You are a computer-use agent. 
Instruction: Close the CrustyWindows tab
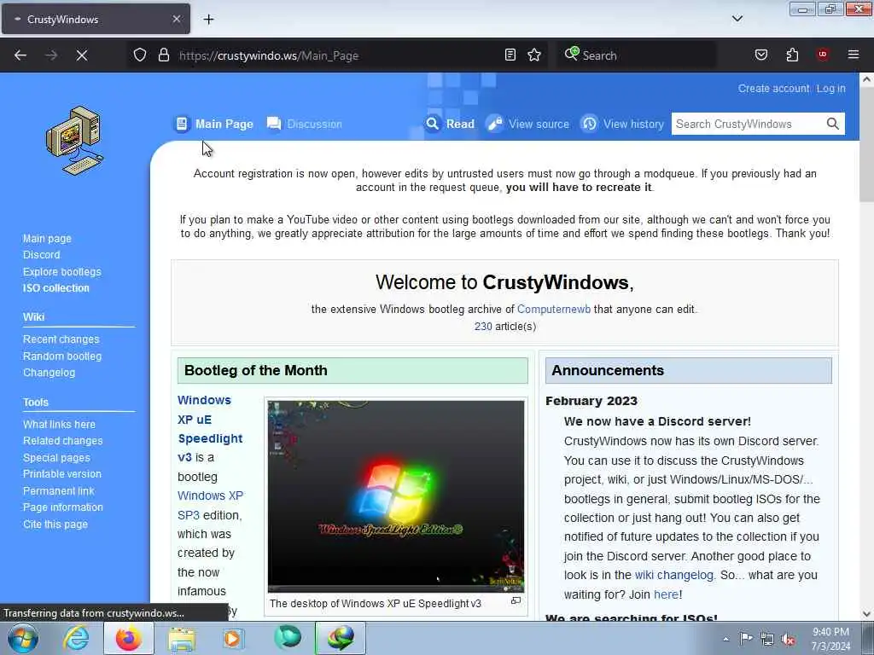click(x=176, y=19)
